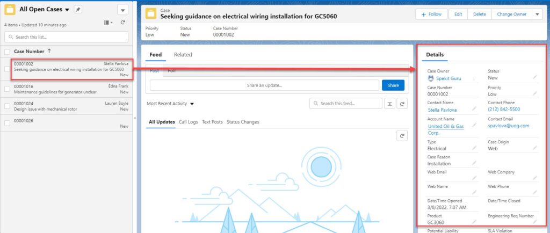
Task: Open the Details tab
Action: (435, 55)
